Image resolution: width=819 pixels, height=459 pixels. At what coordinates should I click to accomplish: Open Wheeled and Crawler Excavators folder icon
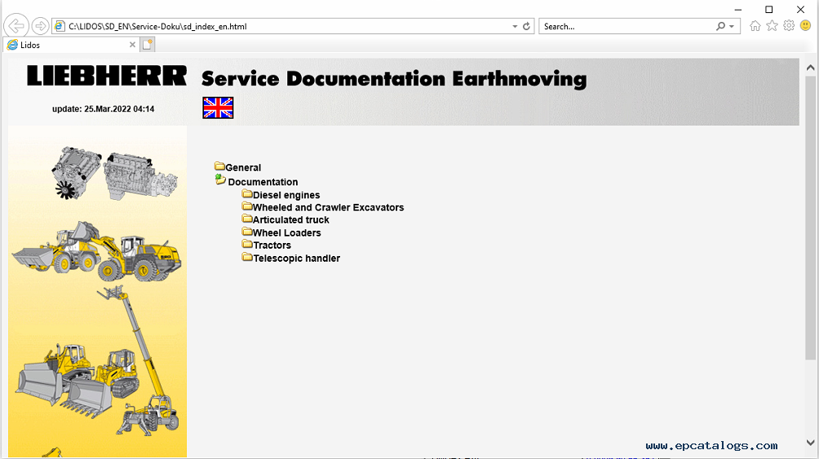coord(247,206)
